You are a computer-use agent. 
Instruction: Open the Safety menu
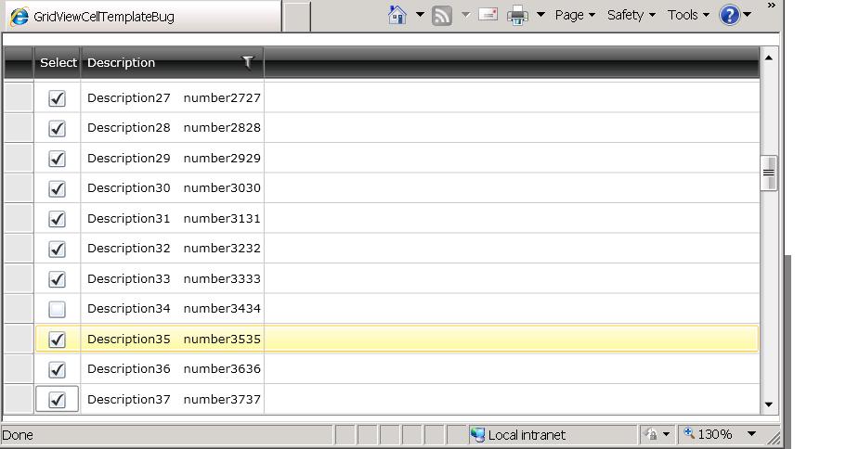click(x=631, y=15)
